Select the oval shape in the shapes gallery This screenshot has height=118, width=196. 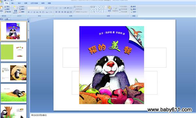pyautogui.click(x=104, y=7)
